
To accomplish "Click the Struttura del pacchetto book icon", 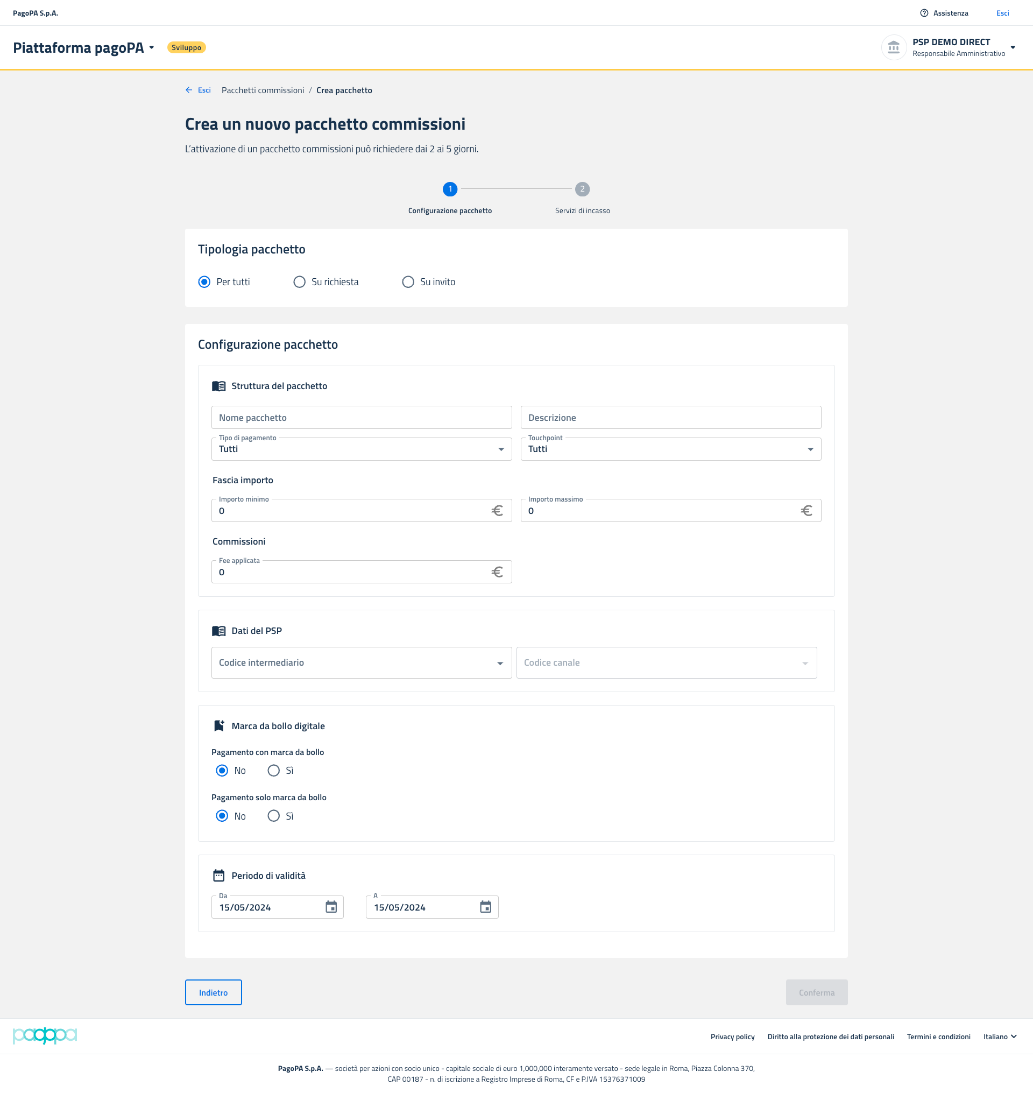I will (218, 386).
